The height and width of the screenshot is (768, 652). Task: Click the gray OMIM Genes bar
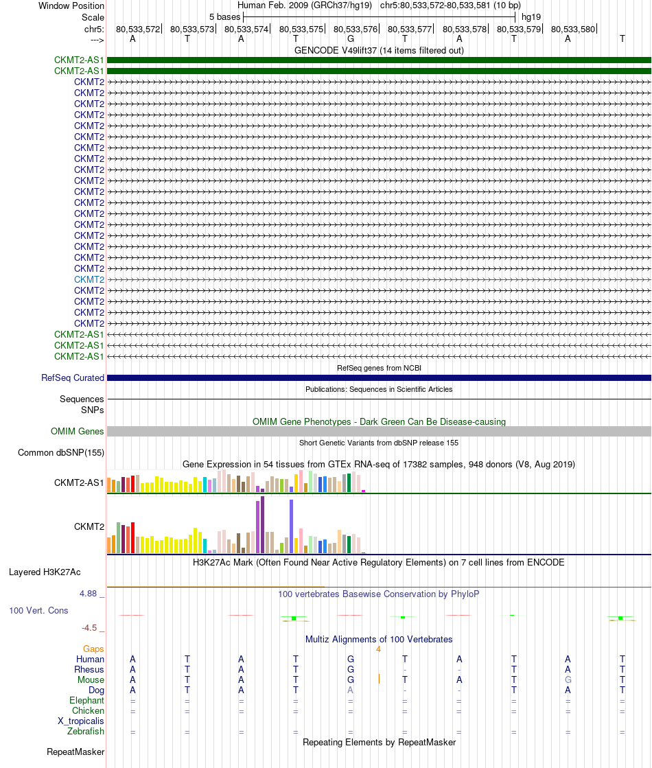pos(379,432)
